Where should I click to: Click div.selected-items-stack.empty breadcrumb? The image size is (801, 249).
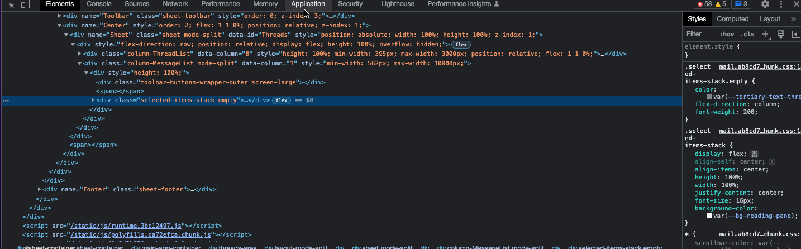615,247
